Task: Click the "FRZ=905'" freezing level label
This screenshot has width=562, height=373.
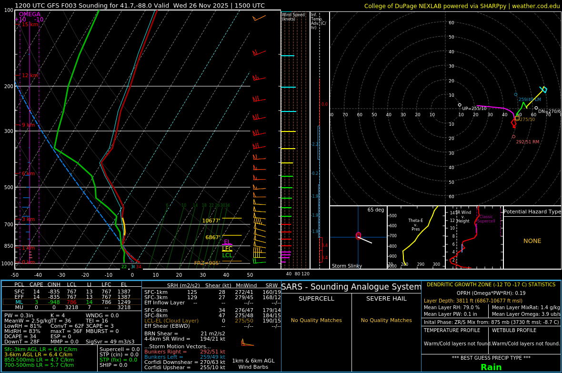Action: pyautogui.click(x=207, y=263)
